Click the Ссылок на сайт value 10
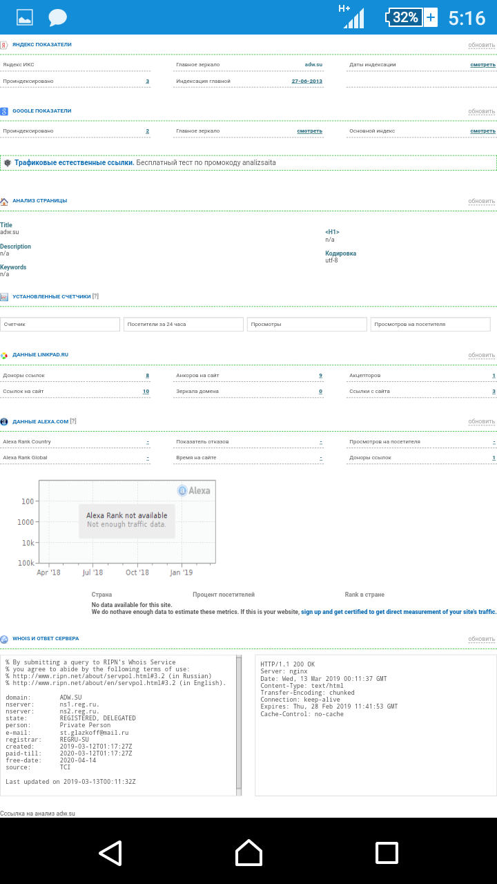Viewport: 497px width, 884px height. coord(146,392)
